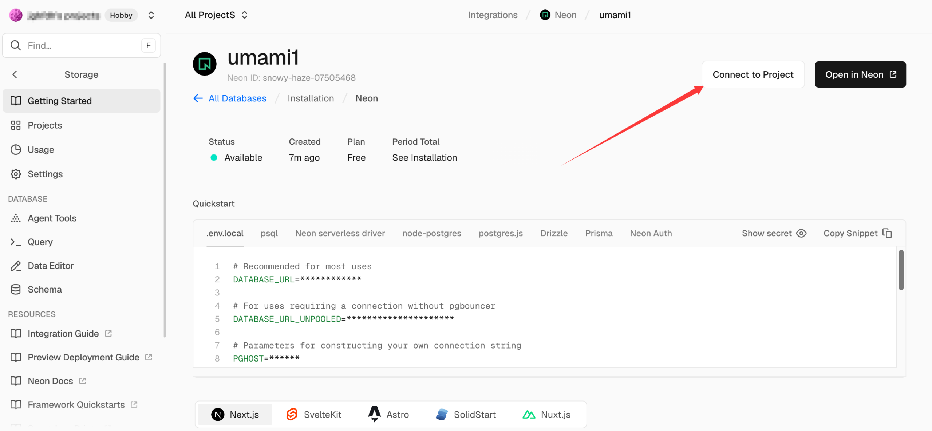Click the sidebar vertical scrollbar

tap(165, 200)
